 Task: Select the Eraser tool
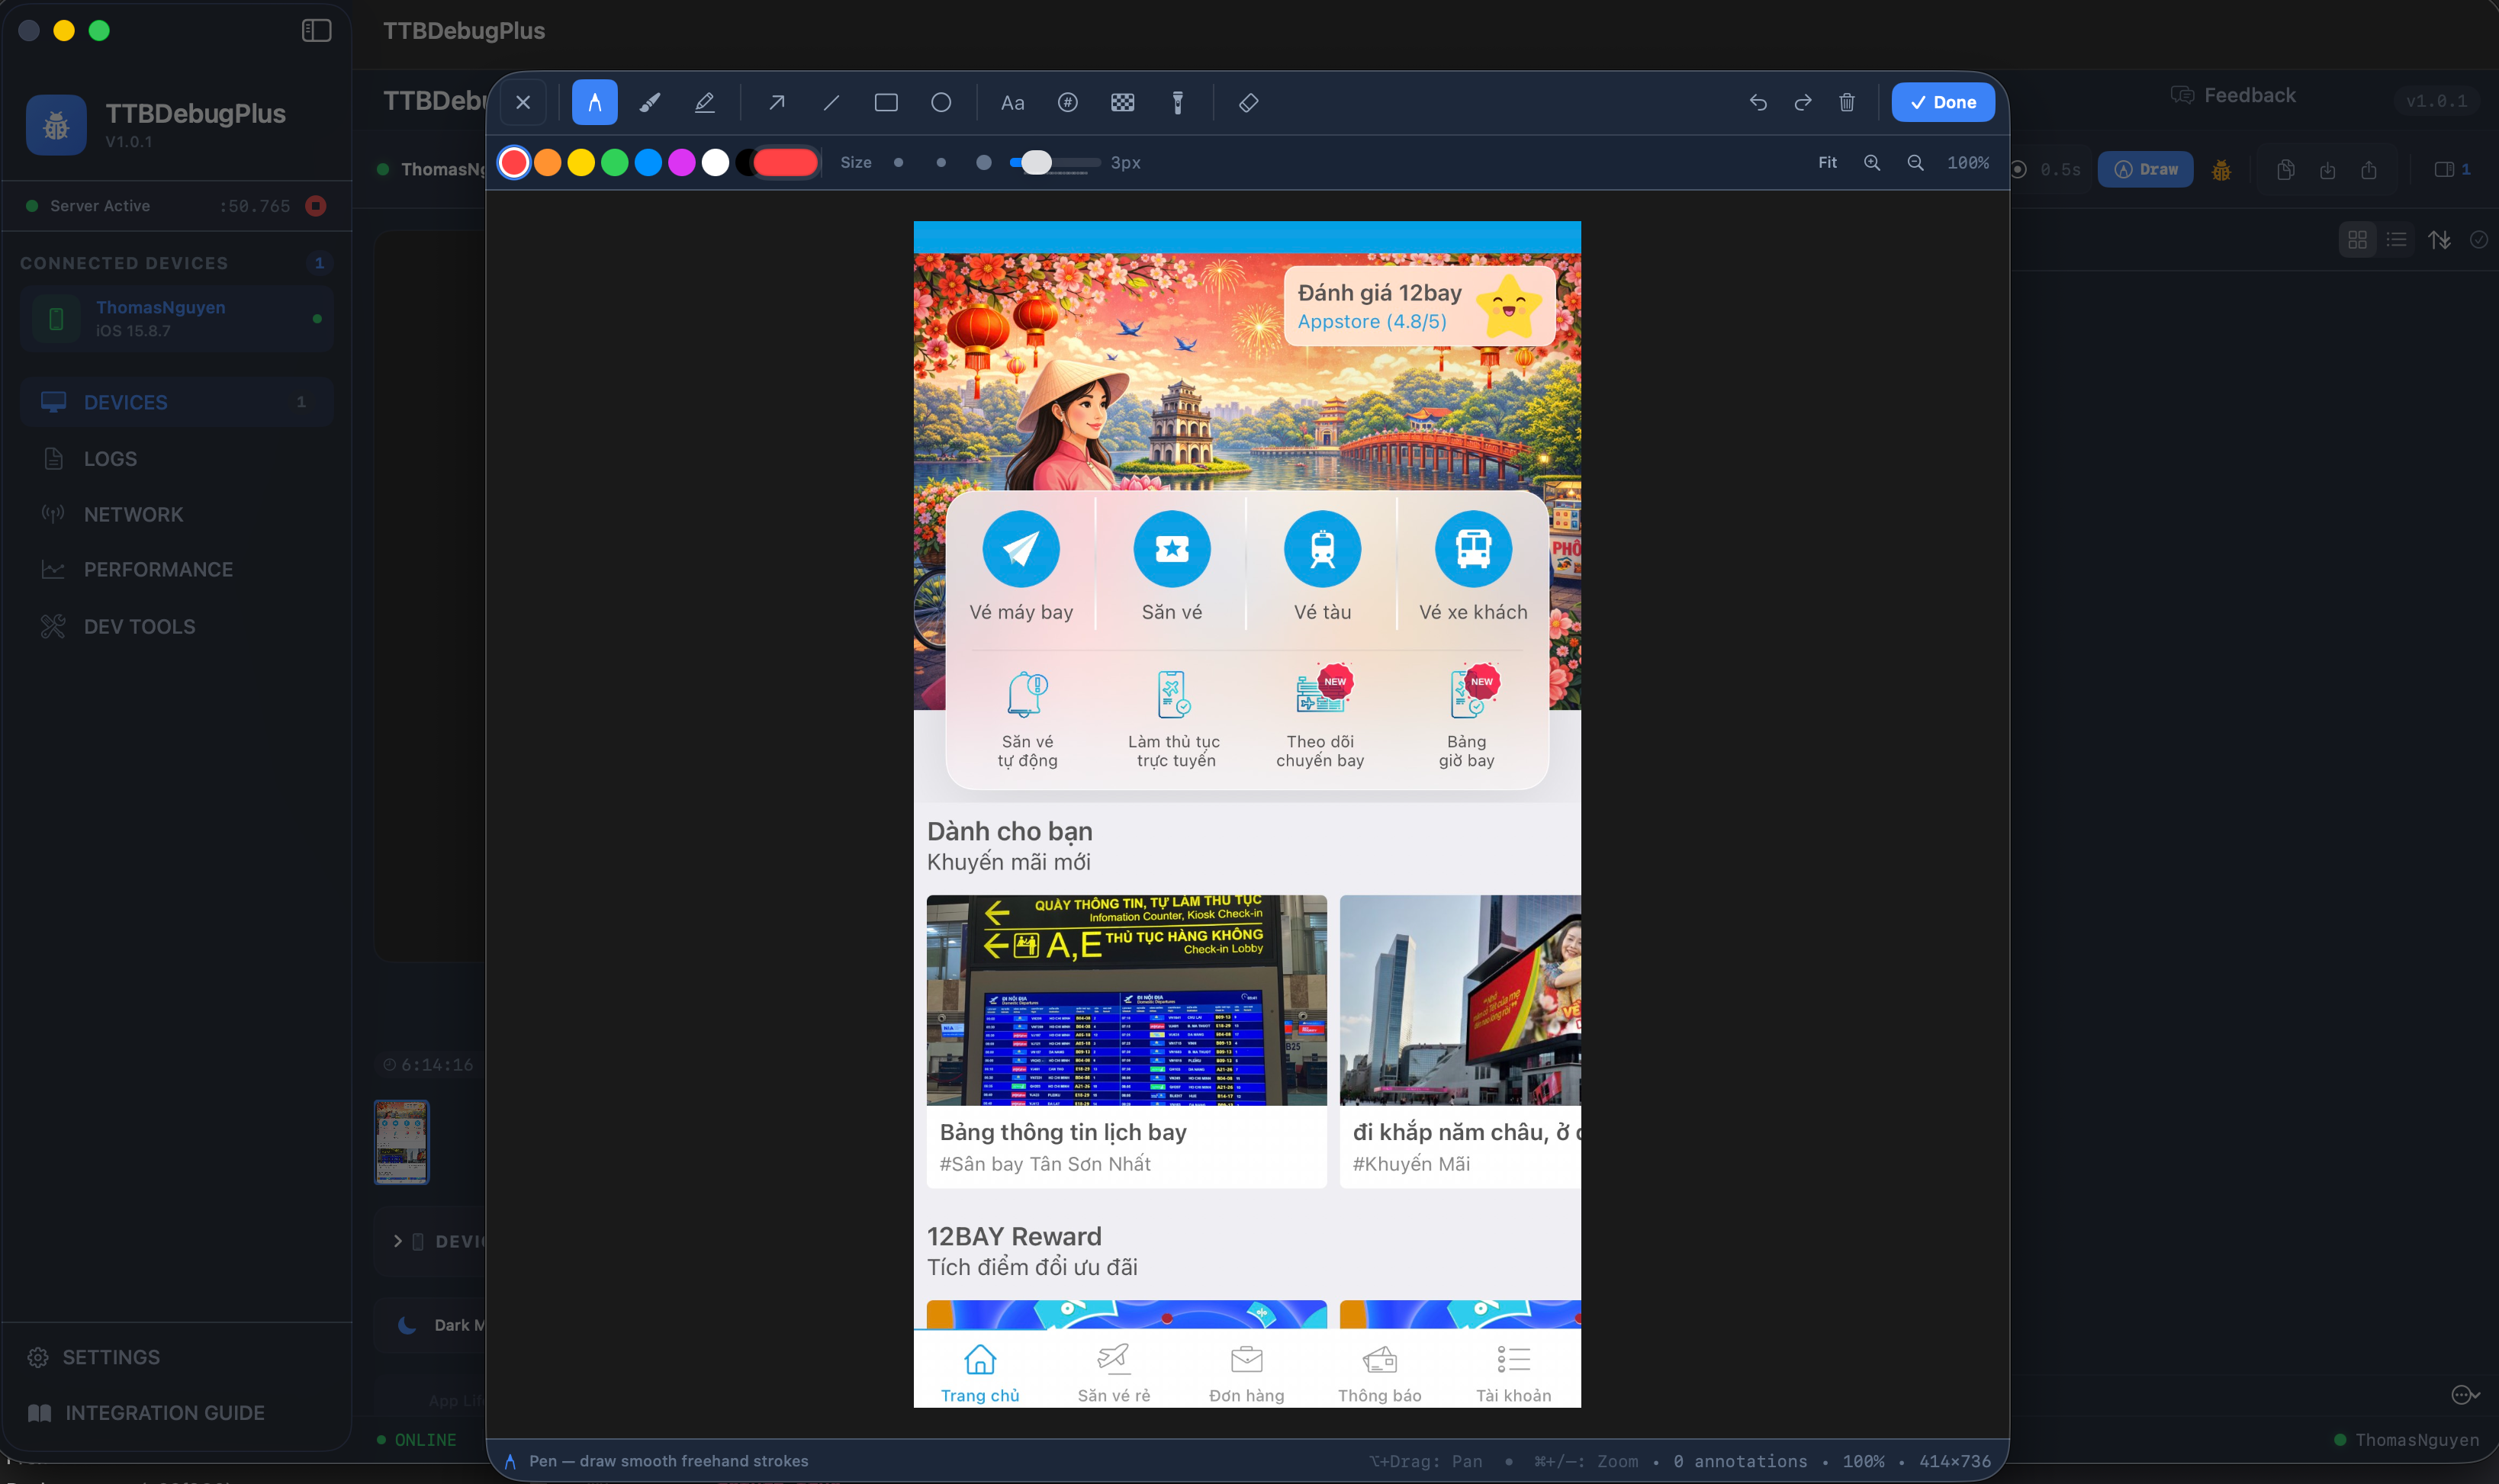(x=1247, y=102)
